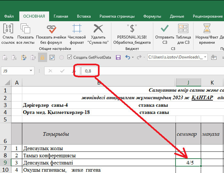Open the Стиль ссылок reference style tool
Viewport: 224px width, 173px height.
coord(8,34)
